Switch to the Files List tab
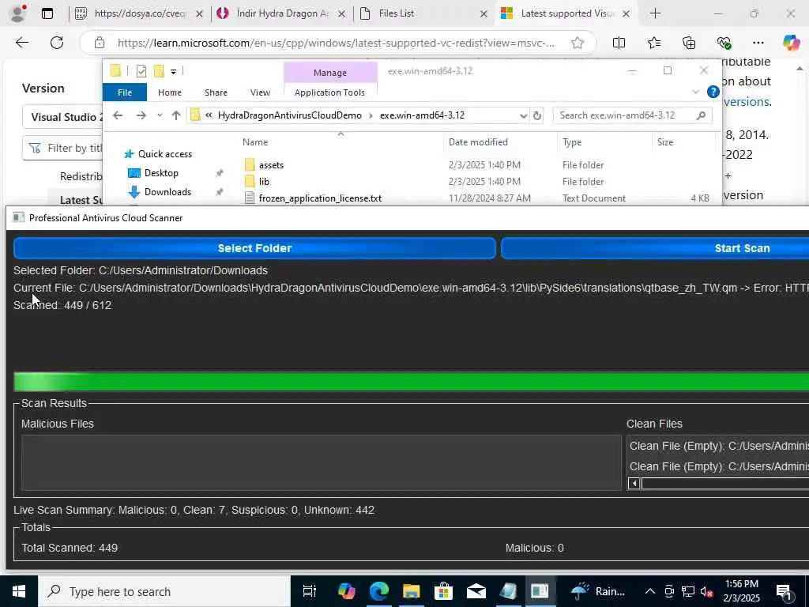Viewport: 809px width, 607px height. point(423,13)
